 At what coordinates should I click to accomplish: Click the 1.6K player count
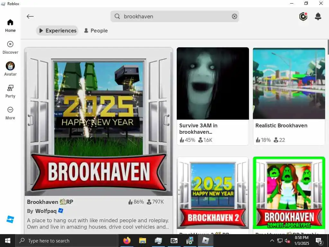point(205,140)
